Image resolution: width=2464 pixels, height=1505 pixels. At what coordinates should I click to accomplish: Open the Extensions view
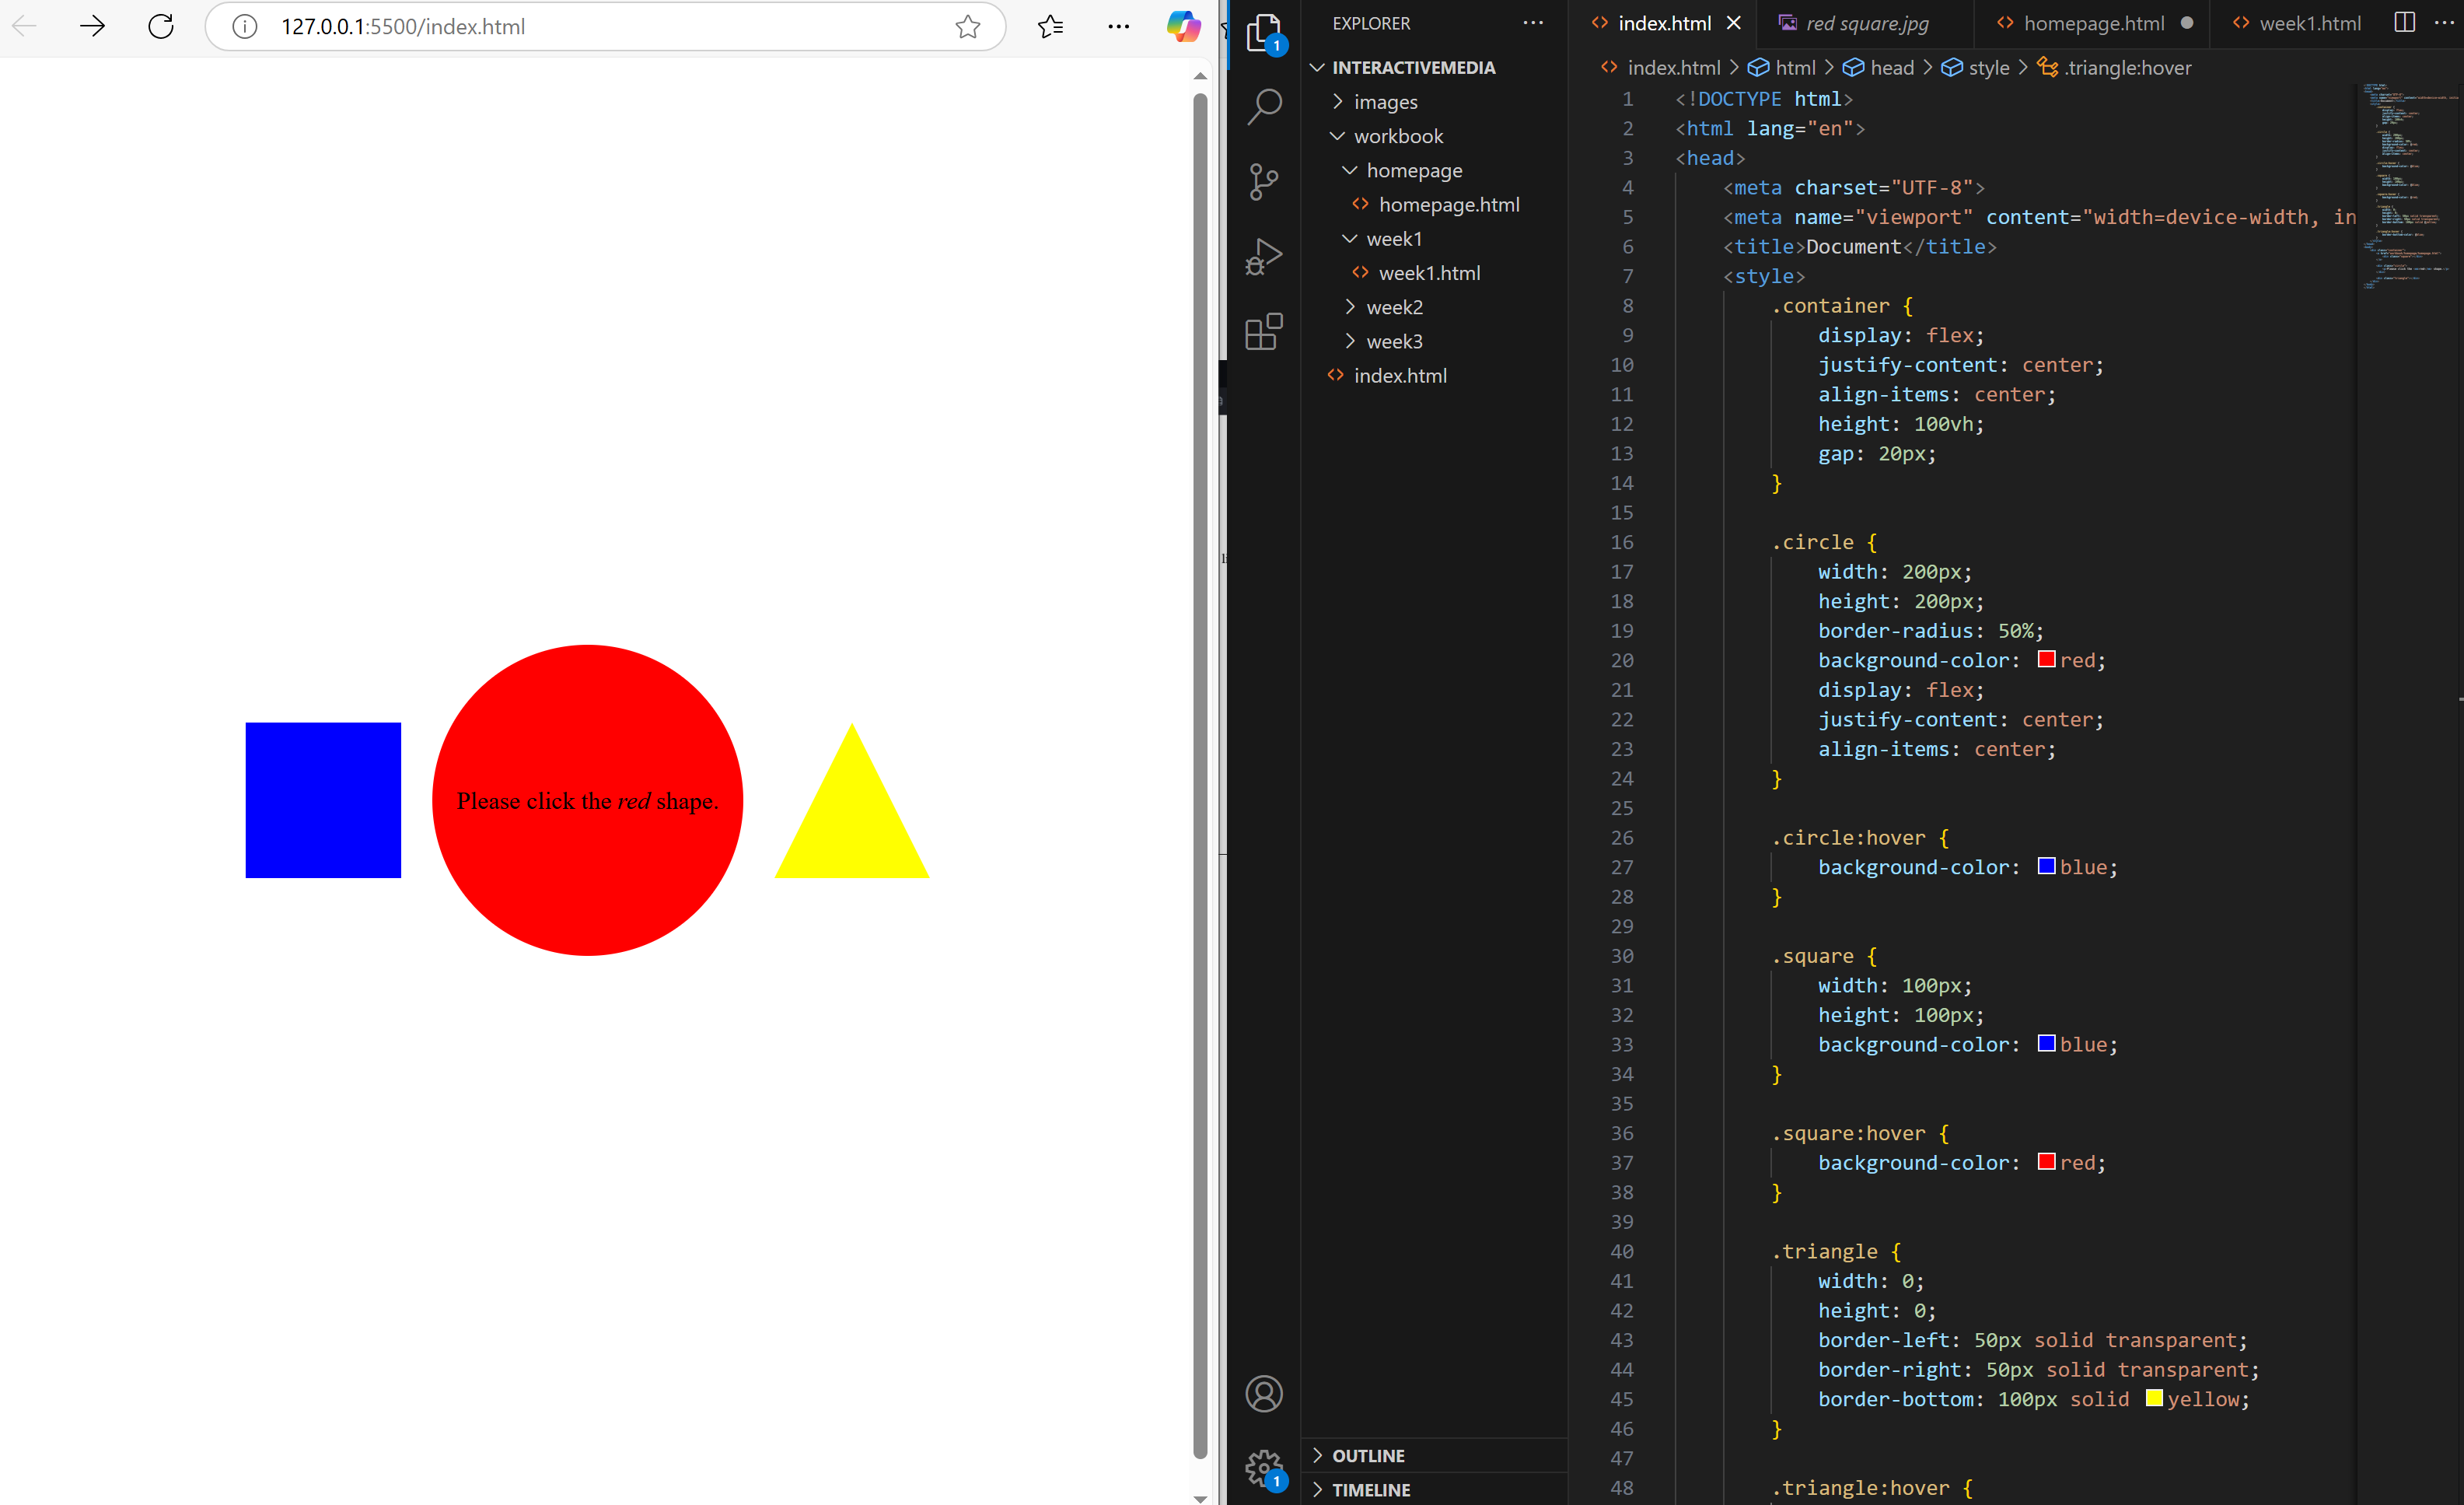(1264, 331)
